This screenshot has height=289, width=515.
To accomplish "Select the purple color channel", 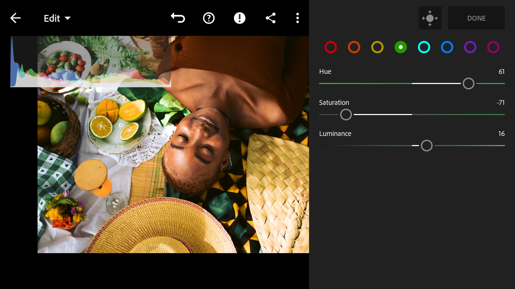I will (470, 47).
